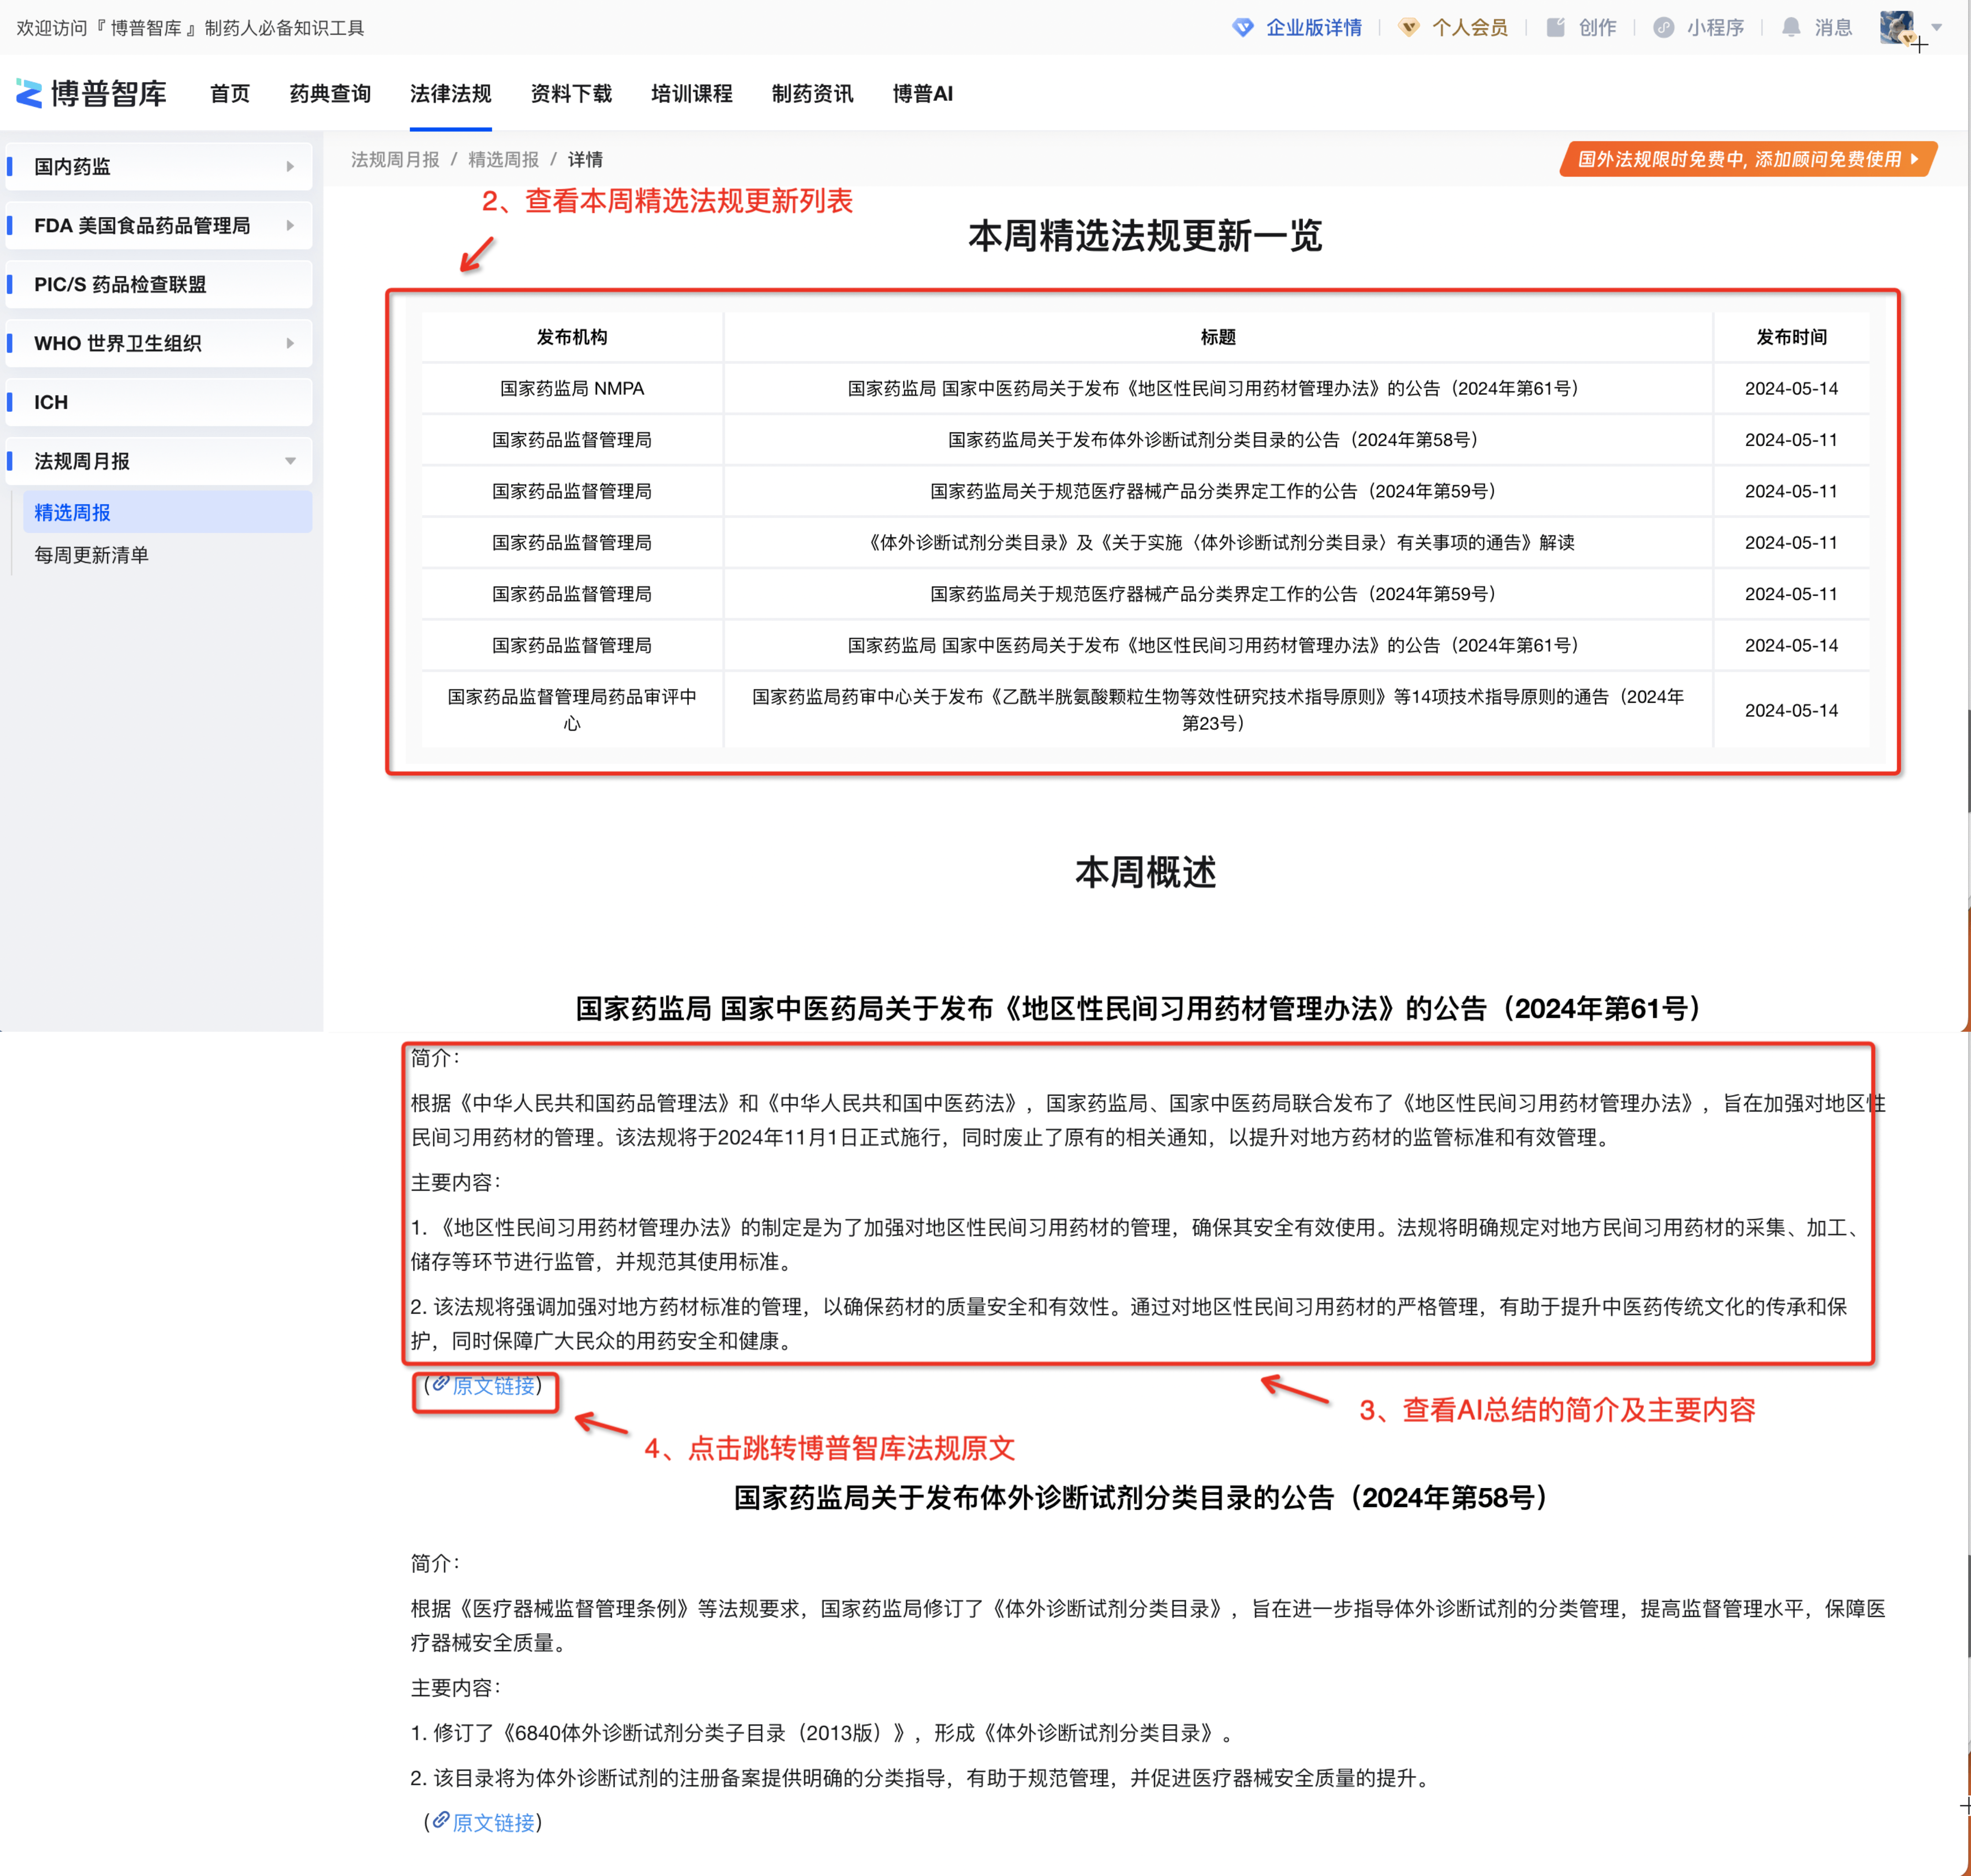The image size is (1971, 1876).
Task: Click the diamond icon beside 企业版详情
Action: coord(1243,27)
